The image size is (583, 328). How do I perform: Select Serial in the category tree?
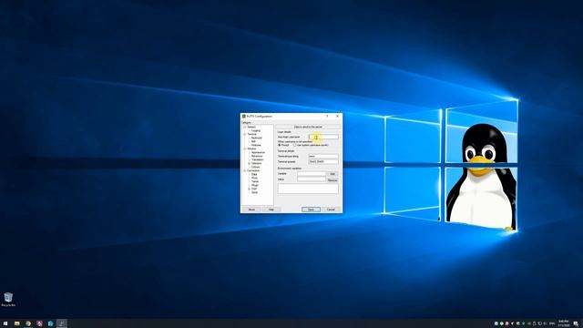point(255,192)
